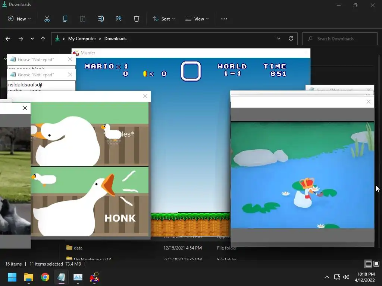Open the Sort dropdown
382x286 pixels.
(x=163, y=19)
